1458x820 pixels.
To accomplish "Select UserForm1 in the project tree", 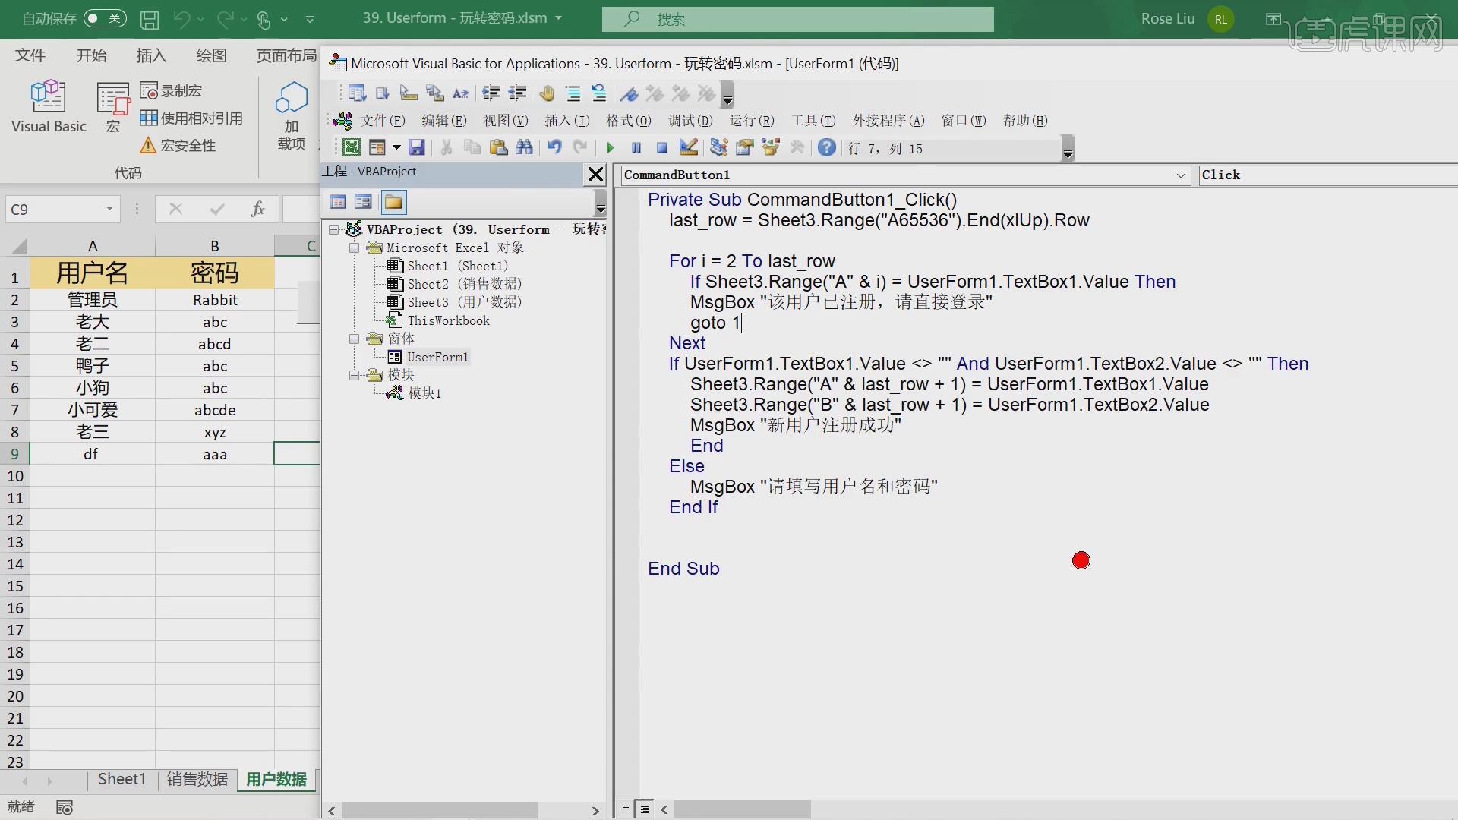I will [x=437, y=357].
